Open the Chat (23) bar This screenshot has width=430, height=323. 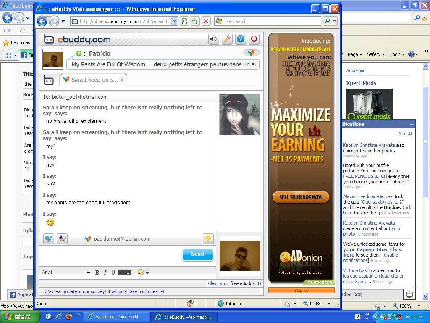372,294
